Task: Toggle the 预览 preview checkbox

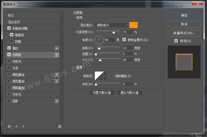Action: click(x=176, y=41)
